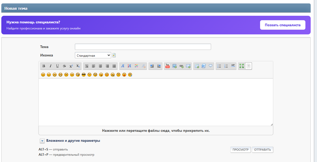Insert an email link
Screen dimensions: 317x162
[x=188, y=66]
